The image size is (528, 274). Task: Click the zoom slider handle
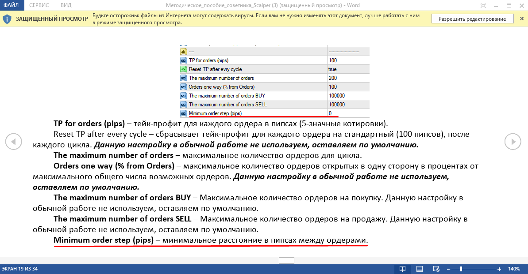(461, 269)
